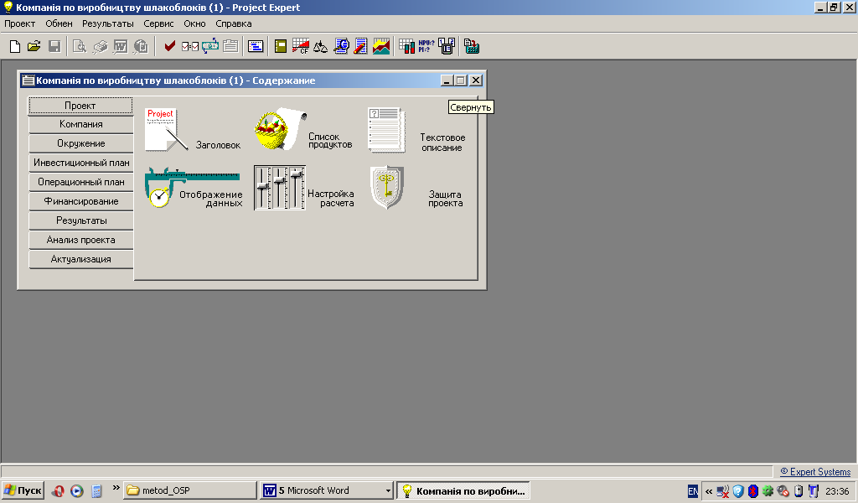This screenshot has height=503, width=858.
Task: Click the blue security shield tray icon
Action: coord(738,491)
